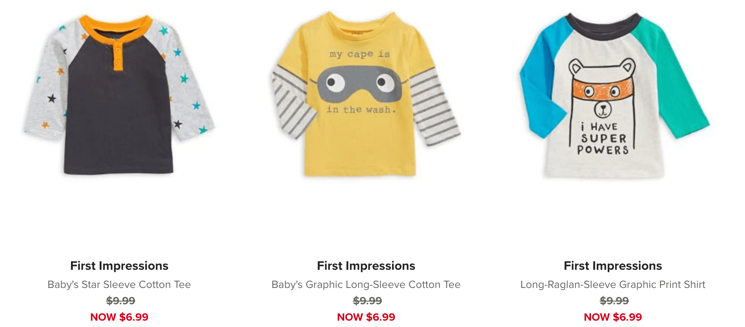
Task: Open Long-Raglan-Sleeve Graphic Print Shirt link
Action: pos(613,285)
